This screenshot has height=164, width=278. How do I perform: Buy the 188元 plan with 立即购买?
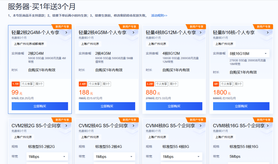click(107, 106)
